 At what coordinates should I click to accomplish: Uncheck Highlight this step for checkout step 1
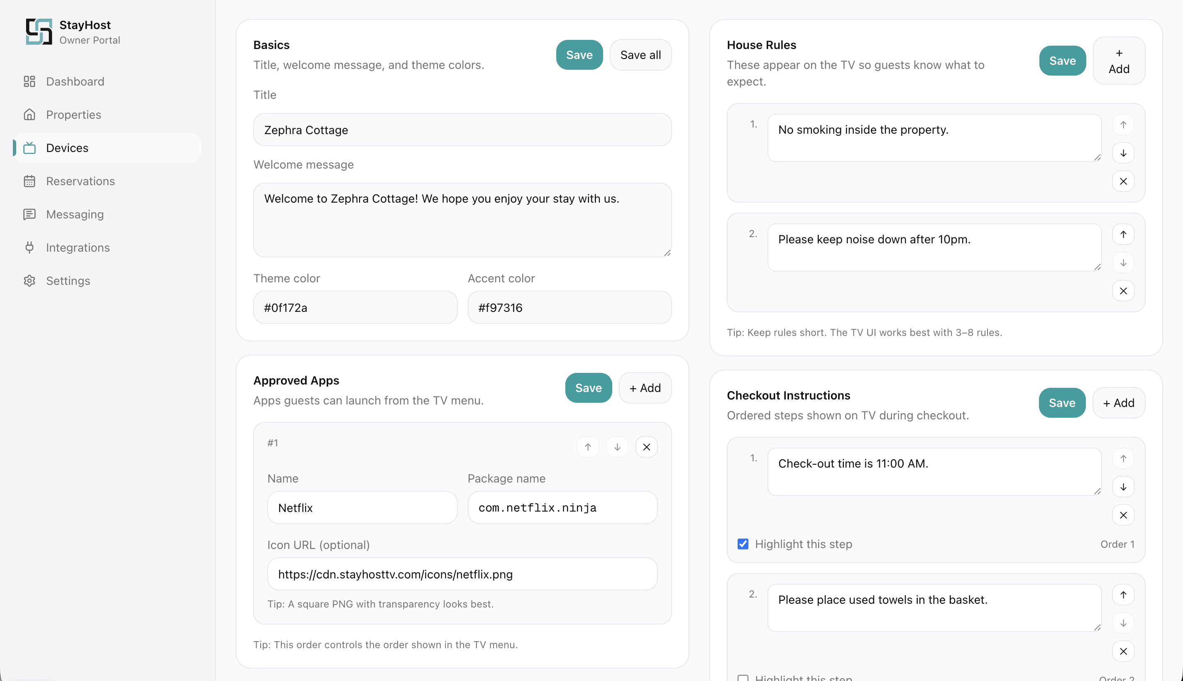pos(742,544)
